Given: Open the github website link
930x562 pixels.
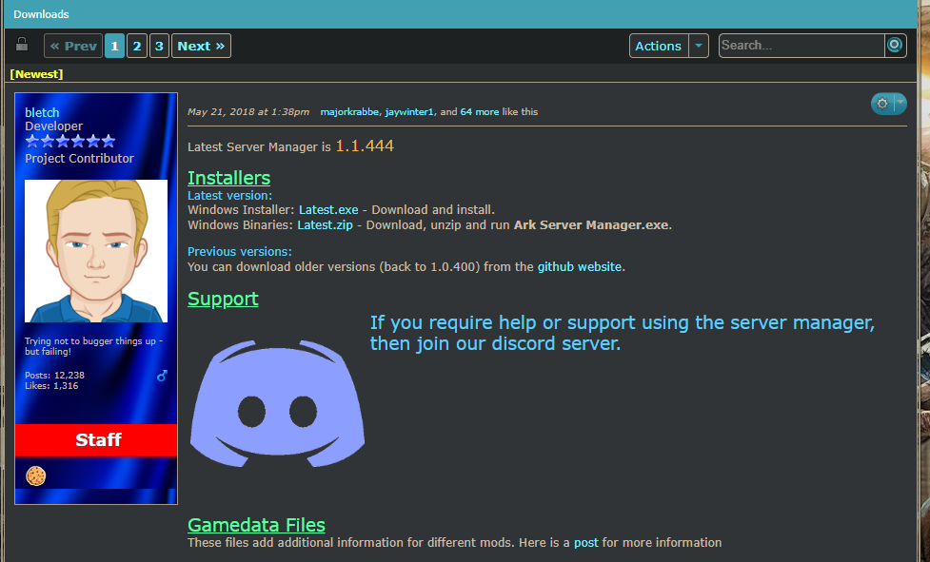Looking at the screenshot, I should (x=580, y=266).
